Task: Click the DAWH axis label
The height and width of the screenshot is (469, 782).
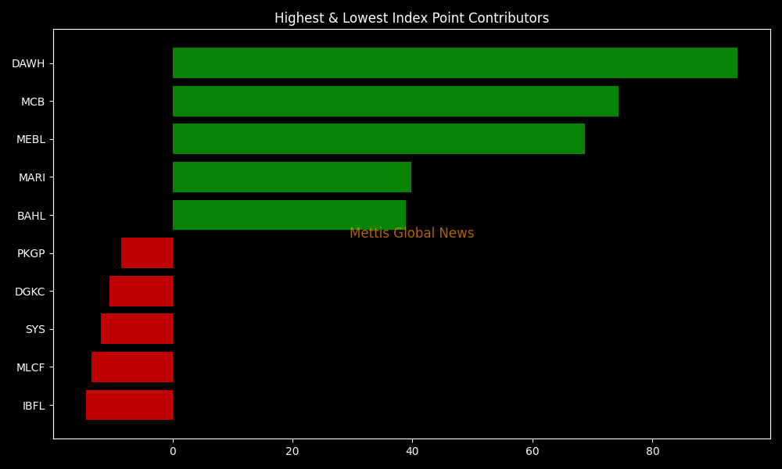Action: tap(28, 63)
